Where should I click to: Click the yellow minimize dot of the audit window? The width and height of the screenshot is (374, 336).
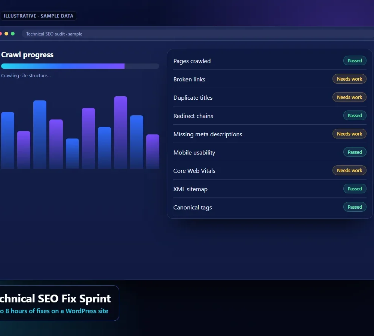pyautogui.click(x=6, y=34)
